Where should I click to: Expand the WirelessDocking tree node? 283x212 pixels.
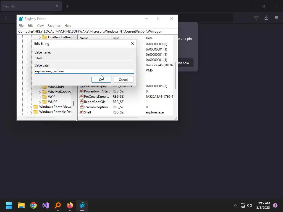[40, 92]
